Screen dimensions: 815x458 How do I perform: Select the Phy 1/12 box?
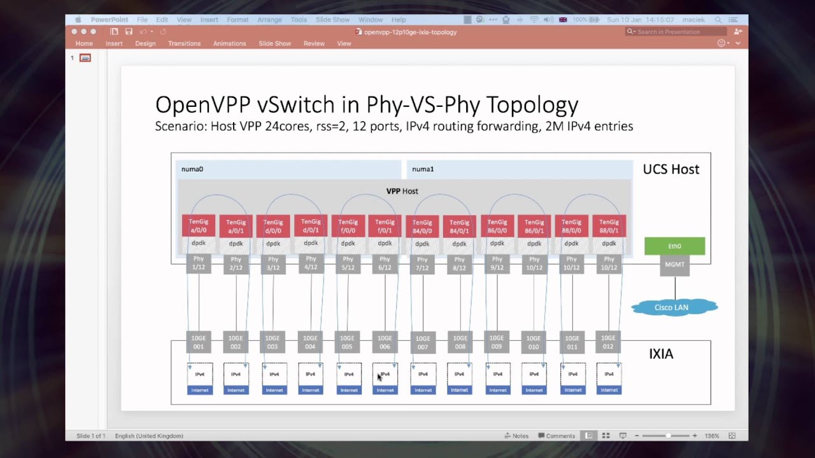[x=199, y=263]
